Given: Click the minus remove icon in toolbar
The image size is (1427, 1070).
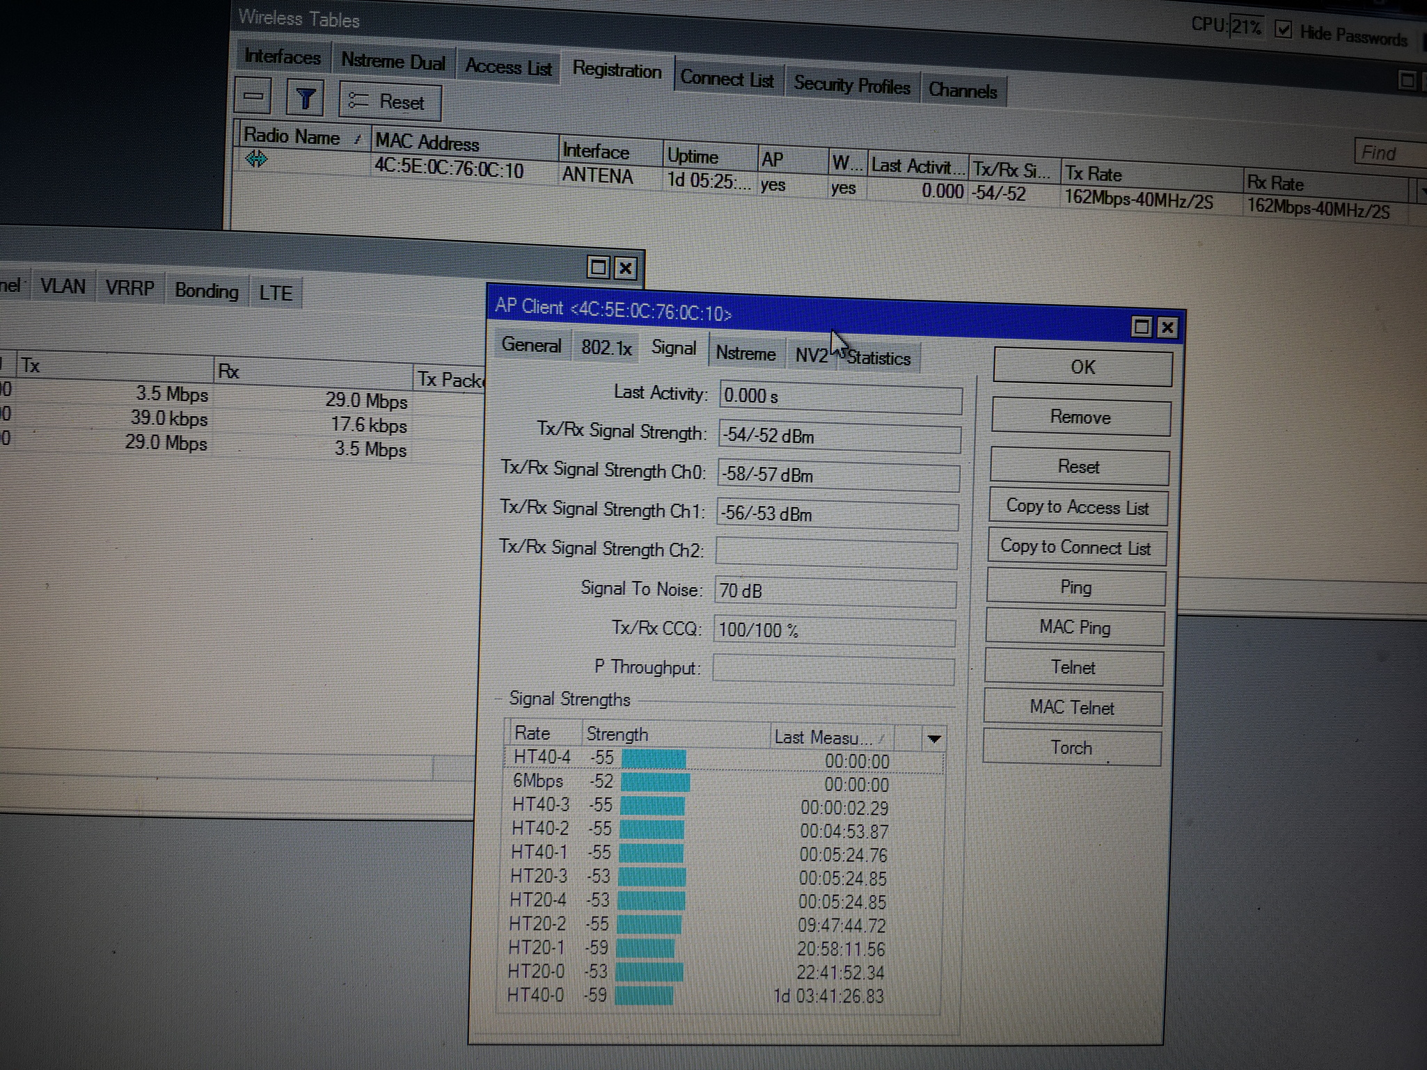Looking at the screenshot, I should pyautogui.click(x=253, y=96).
